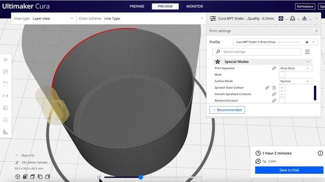Open Per Model Settings tool
Image resolution: width=325 pixels, height=182 pixels.
[6, 108]
